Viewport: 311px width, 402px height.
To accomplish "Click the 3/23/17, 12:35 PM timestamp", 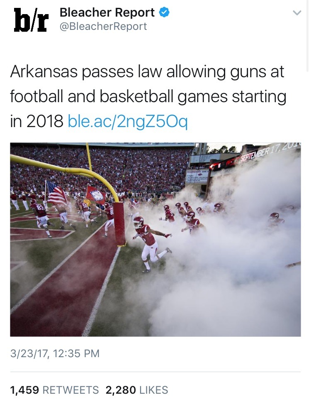I will [55, 353].
